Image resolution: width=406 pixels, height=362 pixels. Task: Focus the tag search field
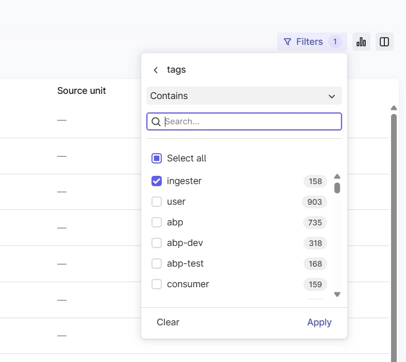click(x=250, y=122)
